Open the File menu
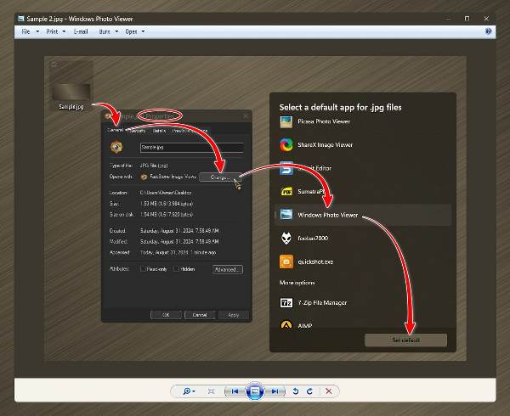 pos(30,31)
